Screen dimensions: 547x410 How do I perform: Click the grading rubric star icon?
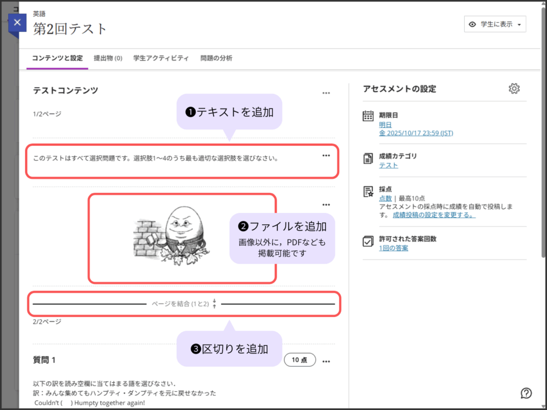368,191
